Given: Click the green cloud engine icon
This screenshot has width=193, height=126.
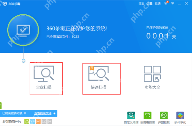Looking at the screenshot, I should tap(27, 122).
